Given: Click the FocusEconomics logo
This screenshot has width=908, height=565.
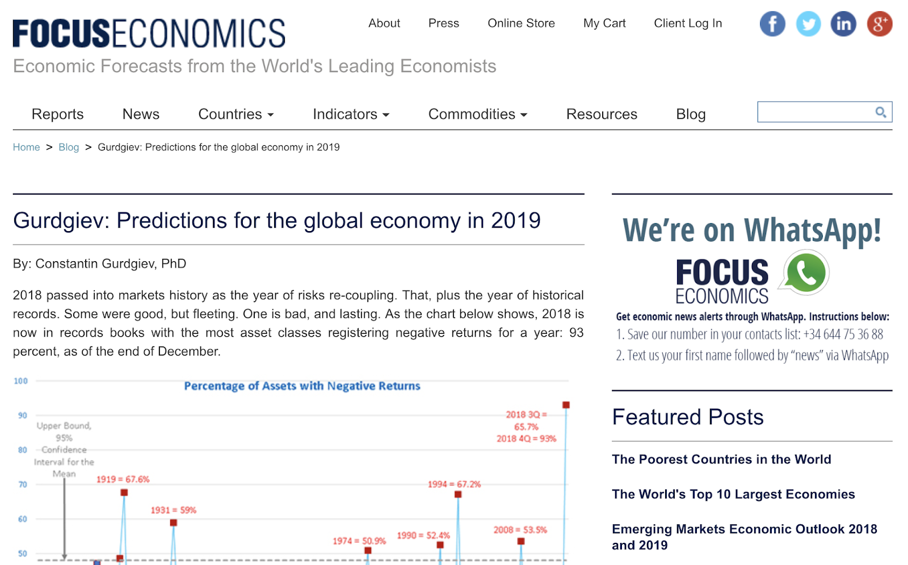Looking at the screenshot, I should pos(149,34).
